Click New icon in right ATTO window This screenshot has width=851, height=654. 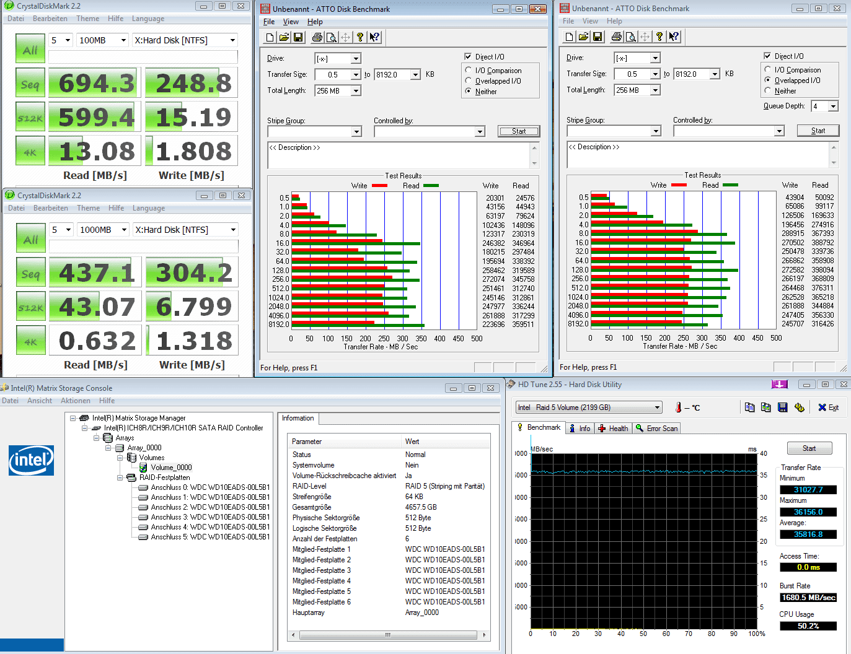click(x=569, y=37)
